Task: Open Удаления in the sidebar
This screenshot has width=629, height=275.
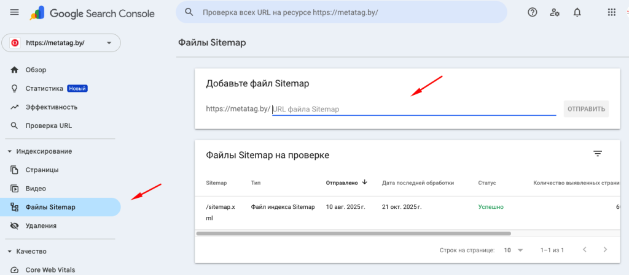Action: point(60,226)
